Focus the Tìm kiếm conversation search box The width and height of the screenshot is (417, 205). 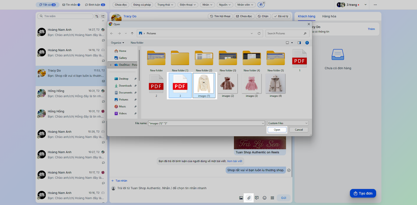65,16
